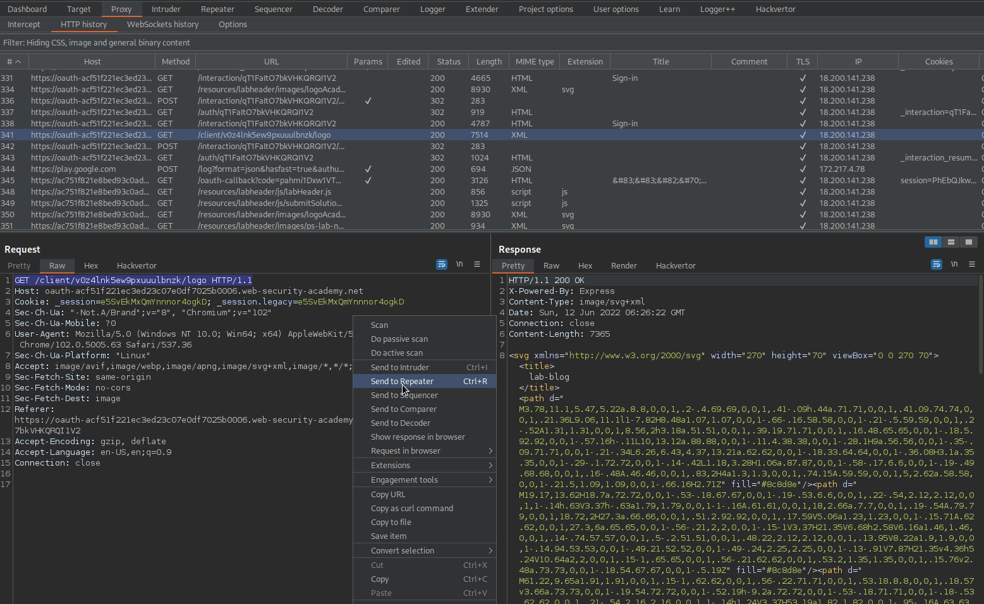Select stacked horizontal layout view icon
The image size is (984, 604).
click(951, 242)
